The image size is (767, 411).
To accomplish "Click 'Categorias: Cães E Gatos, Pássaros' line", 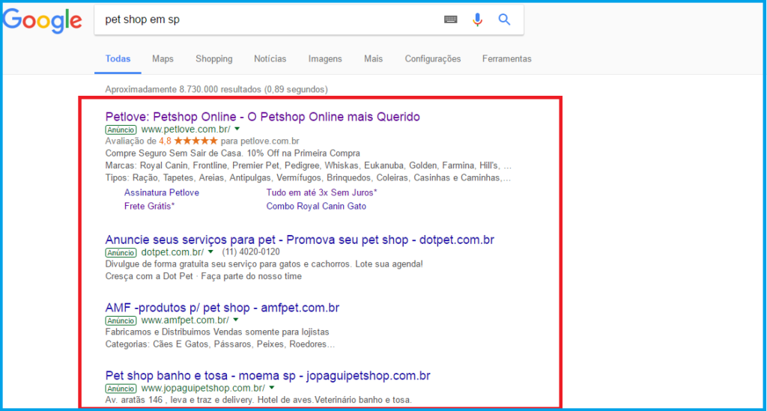I will (x=220, y=344).
